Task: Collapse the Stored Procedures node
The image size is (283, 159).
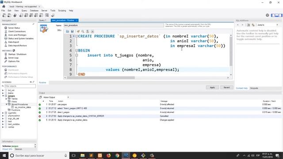Action: point(6,104)
